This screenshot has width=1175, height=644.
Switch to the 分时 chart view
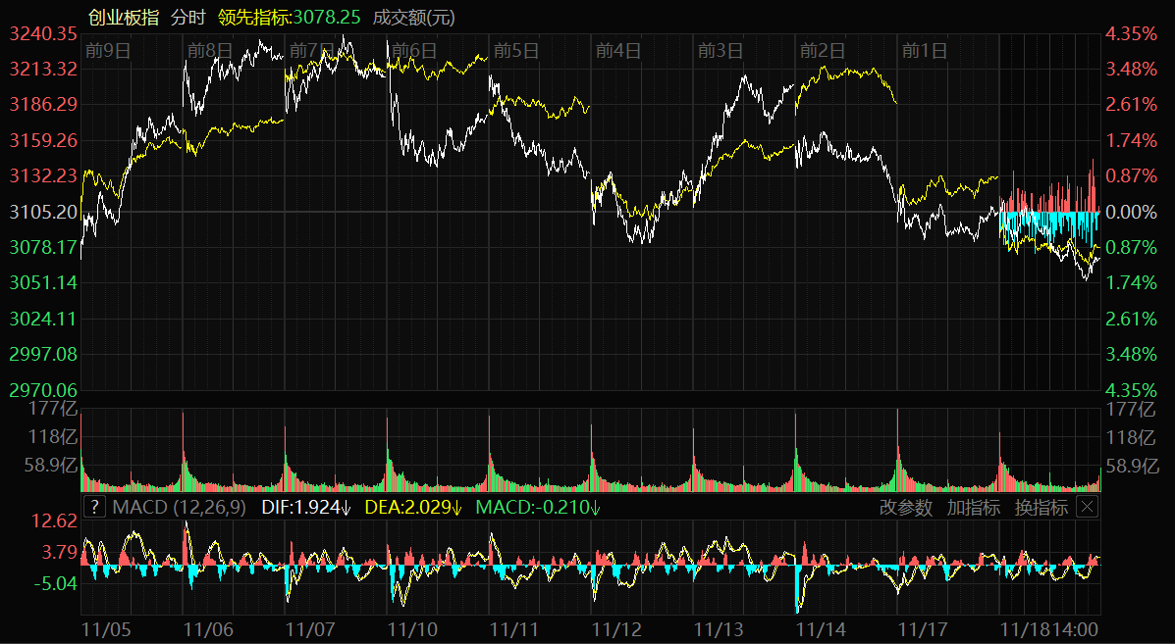pos(187,18)
